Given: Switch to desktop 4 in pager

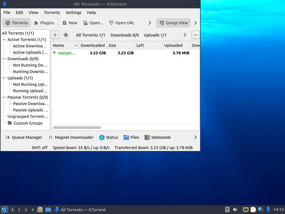Looking at the screenshot, I should pyautogui.click(x=33, y=210).
